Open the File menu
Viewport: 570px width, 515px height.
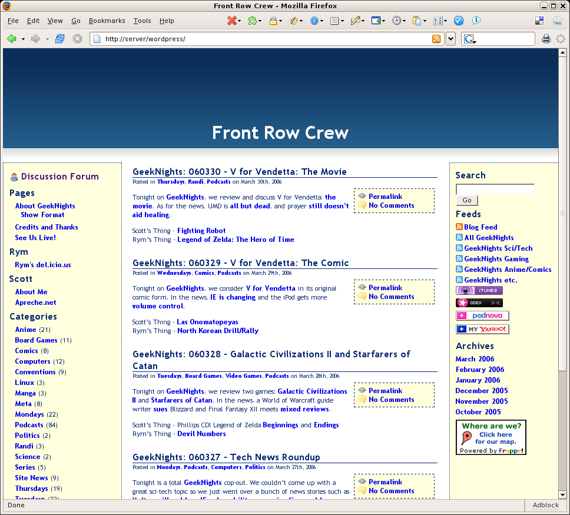13,21
